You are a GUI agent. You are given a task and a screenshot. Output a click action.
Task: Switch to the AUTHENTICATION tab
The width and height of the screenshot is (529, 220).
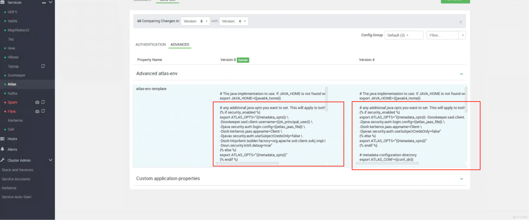pos(151,45)
